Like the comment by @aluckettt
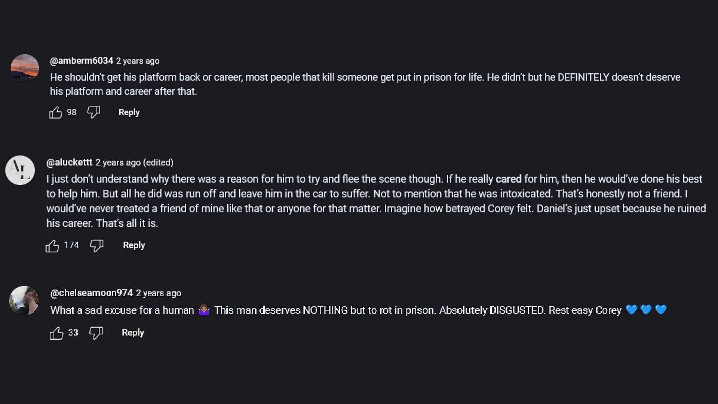This screenshot has height=404, width=718. pyautogui.click(x=52, y=246)
